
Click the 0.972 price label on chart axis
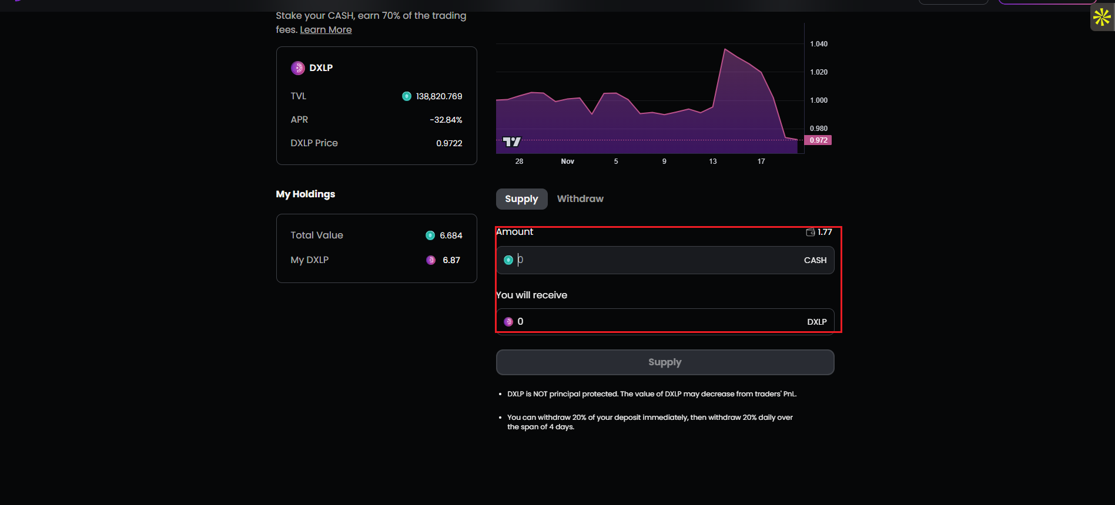click(818, 140)
